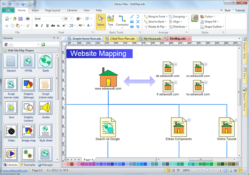Open the Dynamic Help side panel
The image size is (249, 175).
[x=244, y=50]
